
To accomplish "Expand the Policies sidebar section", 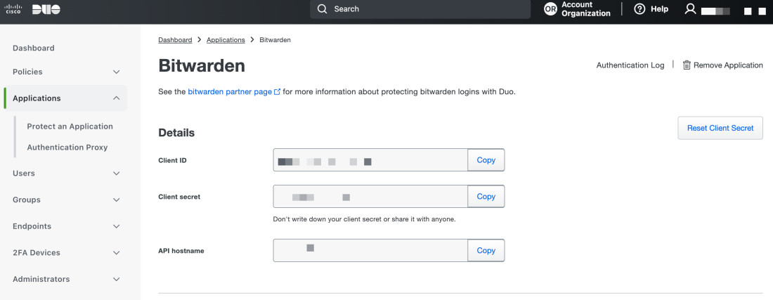I will (117, 72).
